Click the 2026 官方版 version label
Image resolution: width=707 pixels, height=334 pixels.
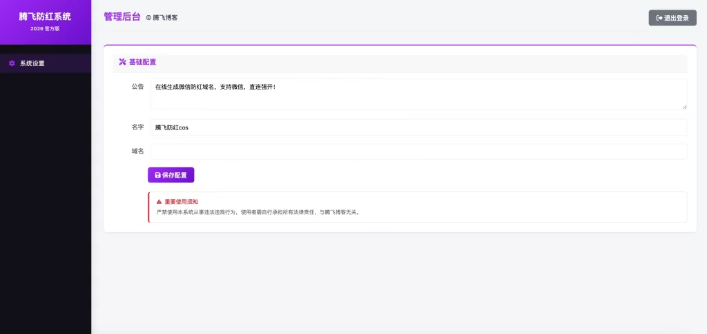click(x=45, y=28)
